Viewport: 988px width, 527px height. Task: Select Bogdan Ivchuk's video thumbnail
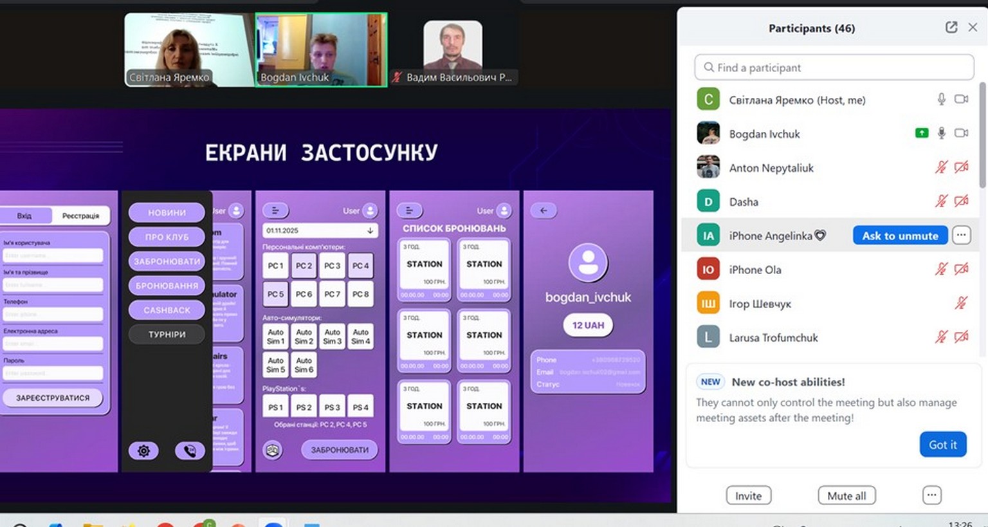[321, 50]
